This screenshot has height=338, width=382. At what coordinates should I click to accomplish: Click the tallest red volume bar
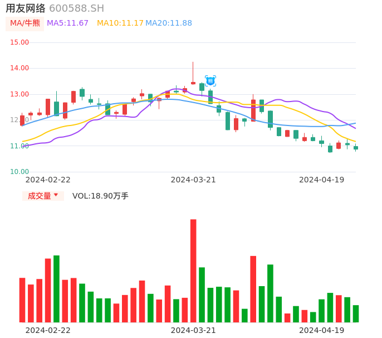pyautogui.click(x=193, y=271)
